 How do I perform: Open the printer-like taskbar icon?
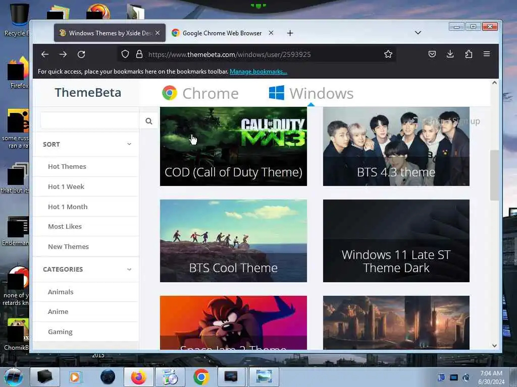pos(44,377)
